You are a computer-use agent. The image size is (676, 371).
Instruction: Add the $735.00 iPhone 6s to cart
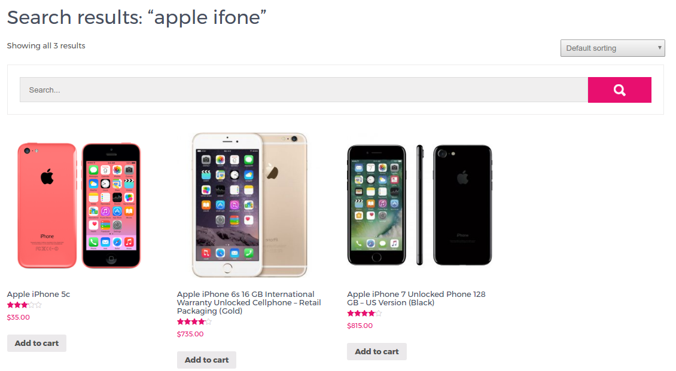pos(206,360)
